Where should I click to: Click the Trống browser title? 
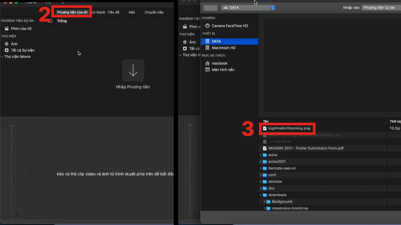[x=62, y=21]
